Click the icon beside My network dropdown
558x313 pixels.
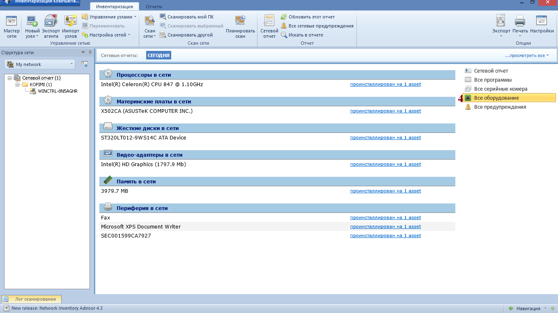[x=84, y=64]
